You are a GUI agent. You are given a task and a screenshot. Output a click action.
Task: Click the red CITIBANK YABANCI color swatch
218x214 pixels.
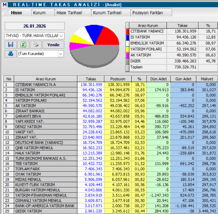click(128, 31)
